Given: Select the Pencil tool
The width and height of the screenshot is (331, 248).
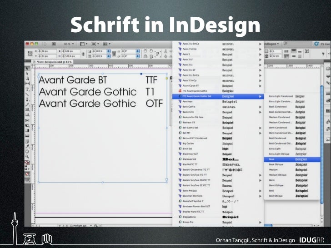Looking at the screenshot, I should [27, 104].
